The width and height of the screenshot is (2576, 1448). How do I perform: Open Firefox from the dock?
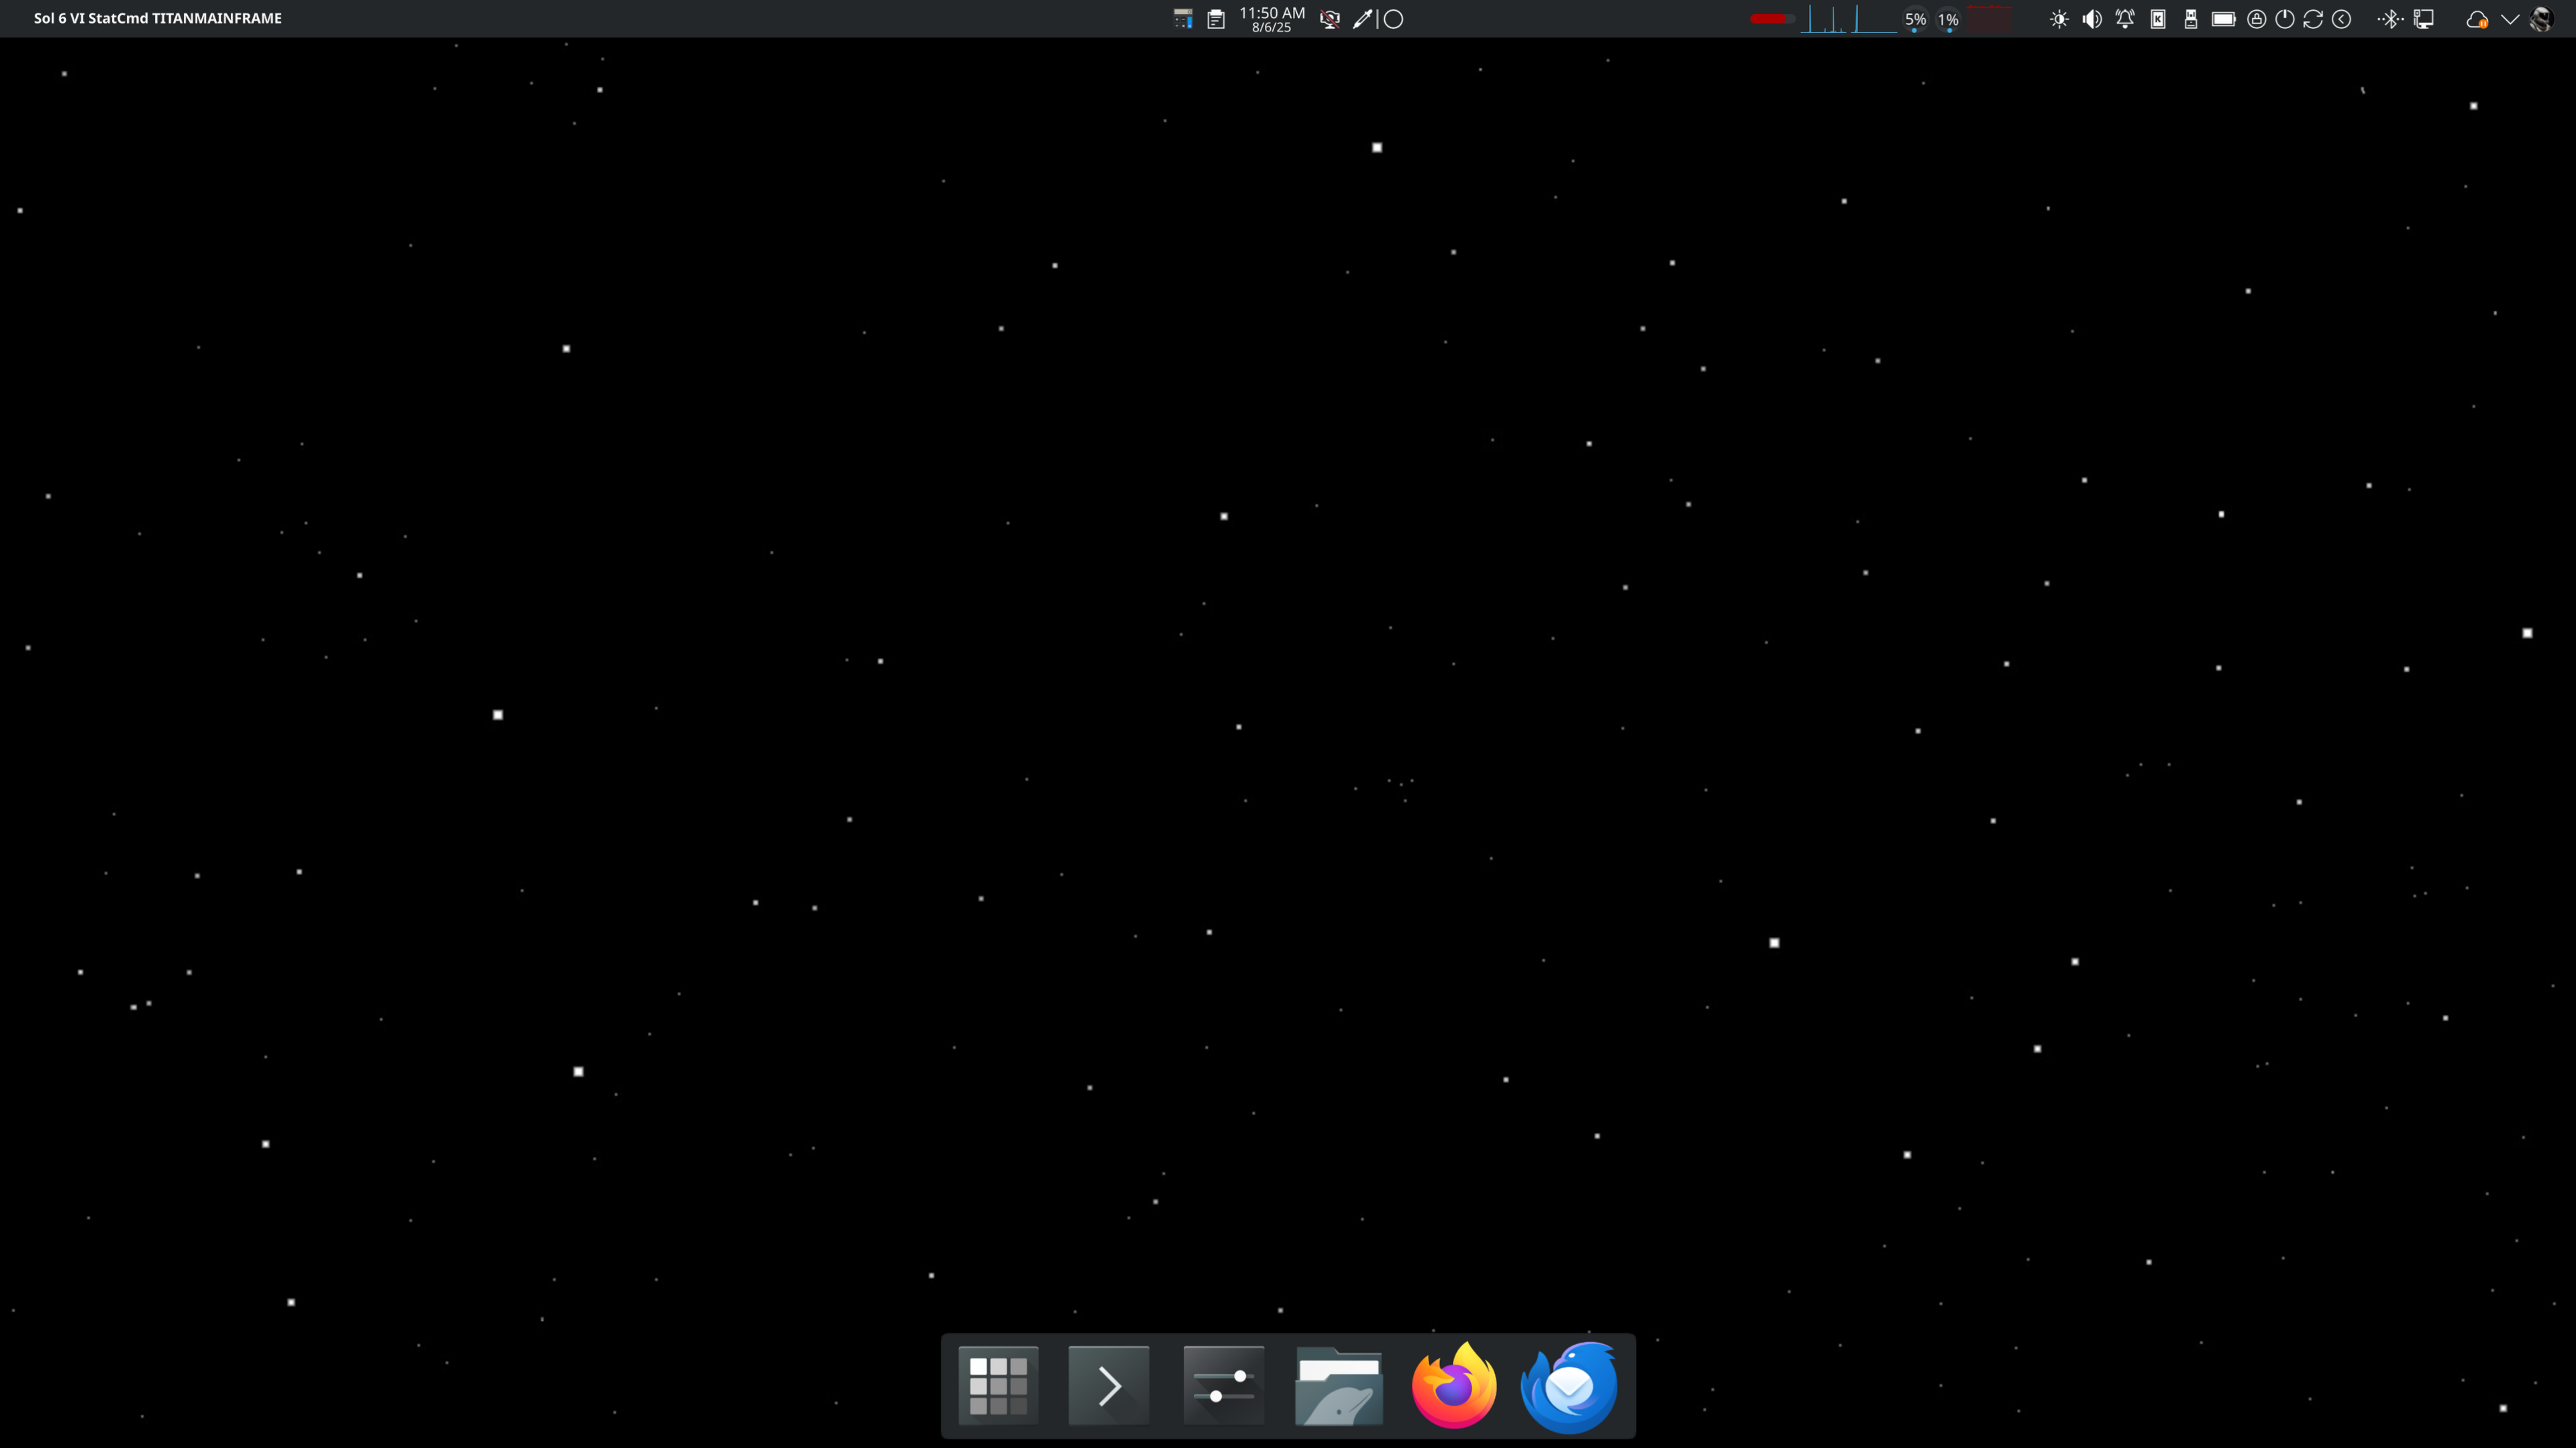(x=1453, y=1384)
